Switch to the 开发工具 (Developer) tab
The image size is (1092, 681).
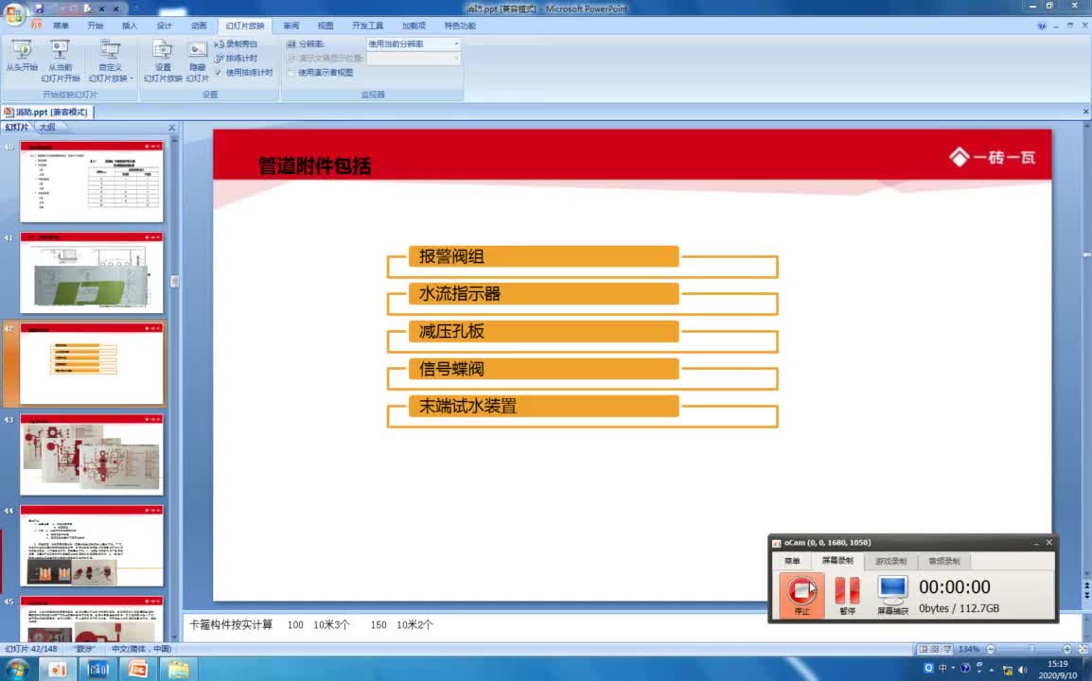coord(368,26)
